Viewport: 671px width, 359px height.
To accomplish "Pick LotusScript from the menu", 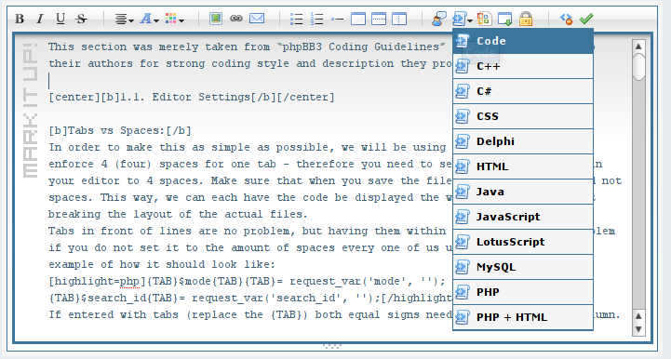I will coord(523,242).
